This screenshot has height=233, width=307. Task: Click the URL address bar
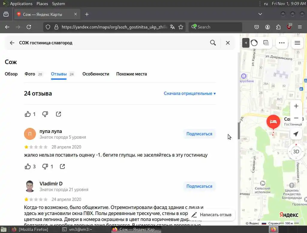pyautogui.click(x=114, y=27)
